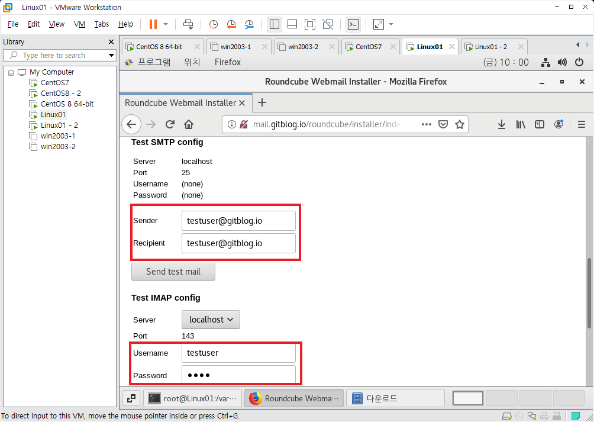This screenshot has height=422, width=594.
Task: Show site information for mail.gitblog.io
Action: pyautogui.click(x=231, y=124)
